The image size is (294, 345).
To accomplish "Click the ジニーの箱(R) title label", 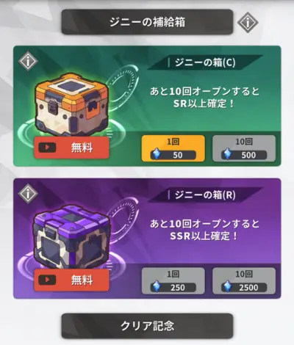I will click(x=205, y=195).
